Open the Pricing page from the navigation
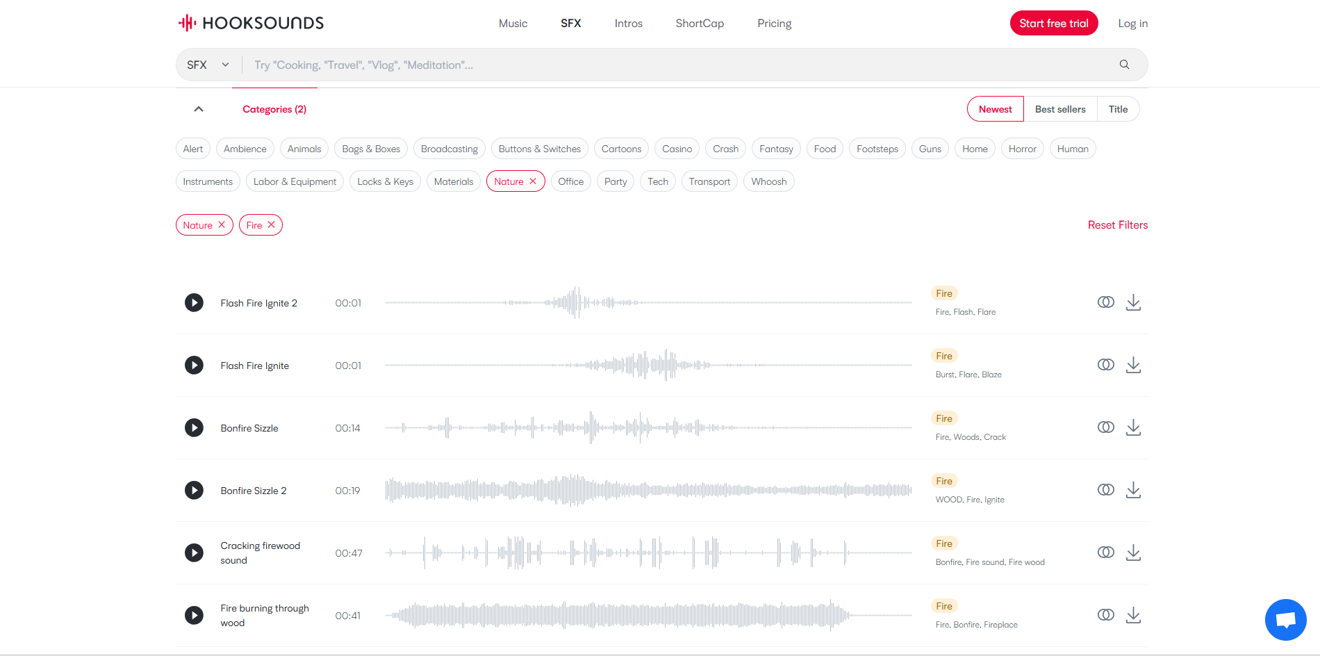This screenshot has width=1320, height=656. tap(774, 23)
